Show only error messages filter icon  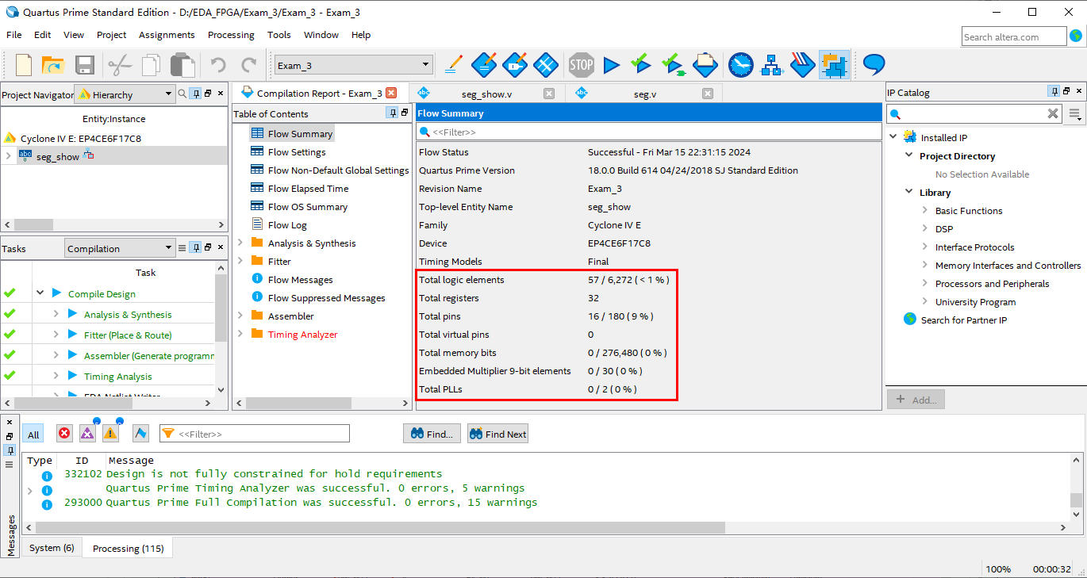click(x=64, y=433)
